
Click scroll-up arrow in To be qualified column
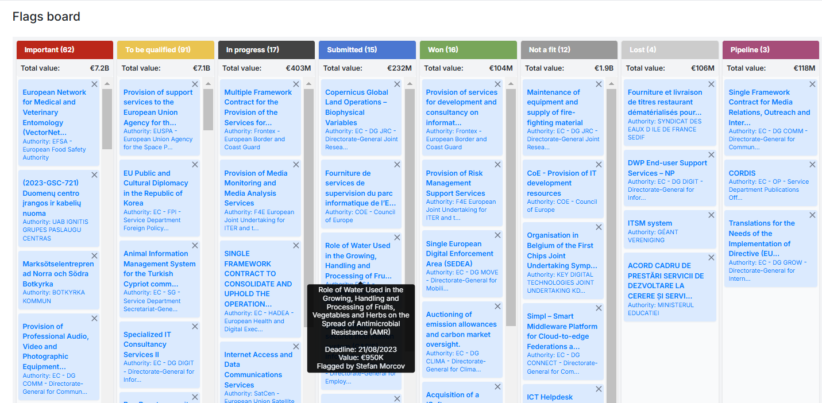208,84
